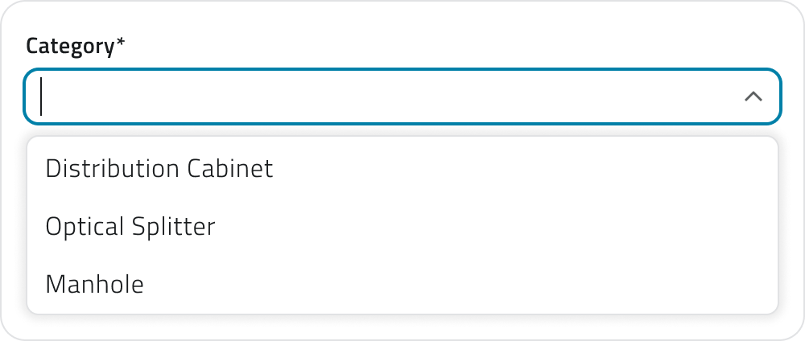This screenshot has height=341, width=805.
Task: Choose the Optical Splitter option
Action: (x=130, y=227)
